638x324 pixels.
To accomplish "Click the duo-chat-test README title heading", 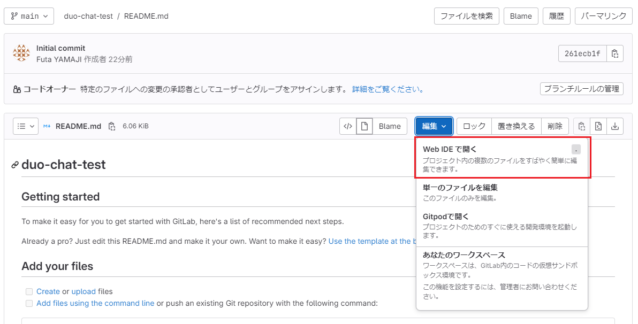I will coord(64,165).
